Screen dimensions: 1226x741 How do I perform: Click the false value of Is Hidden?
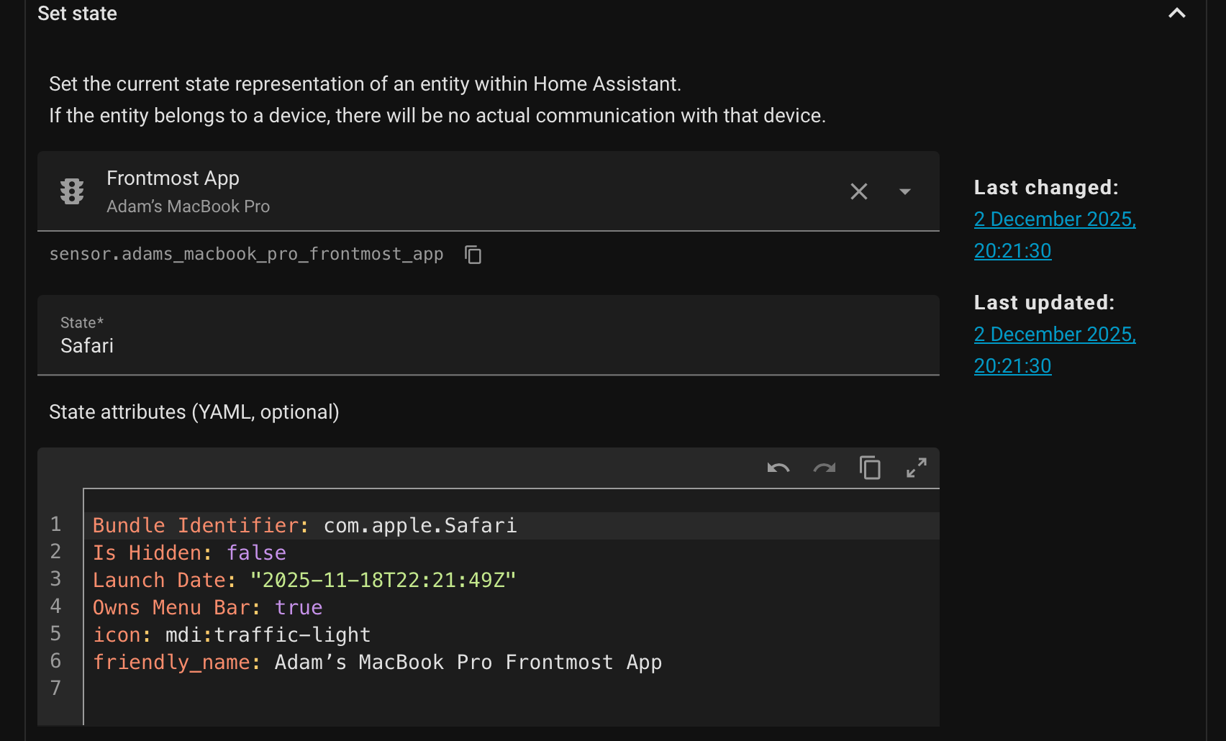click(256, 553)
